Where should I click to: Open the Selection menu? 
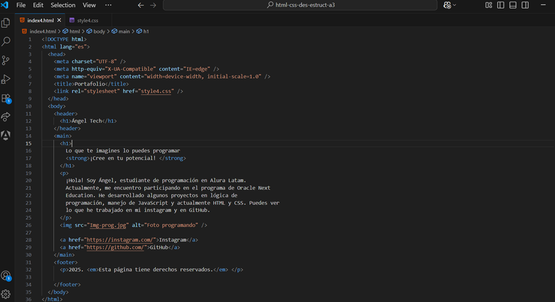click(x=63, y=5)
